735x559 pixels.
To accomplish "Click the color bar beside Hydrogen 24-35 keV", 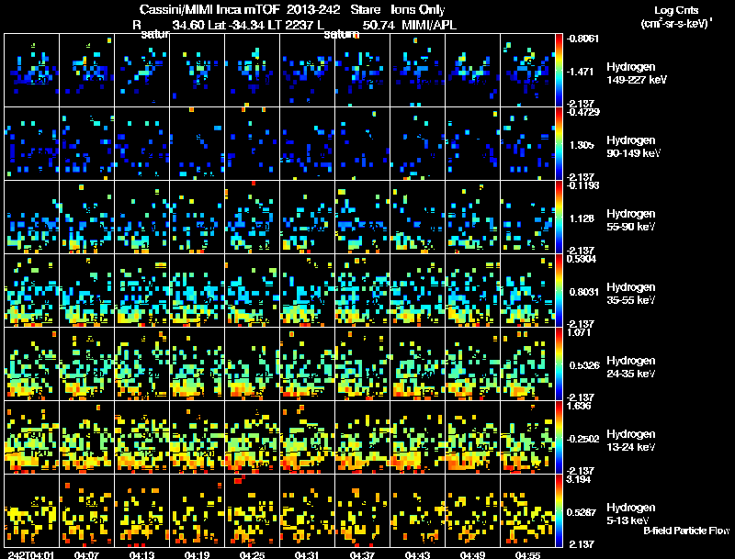I will [x=559, y=363].
